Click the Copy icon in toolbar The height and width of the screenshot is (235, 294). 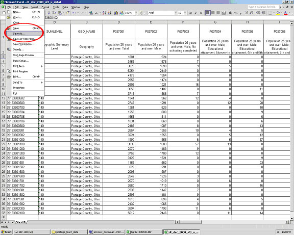[x=54, y=13]
